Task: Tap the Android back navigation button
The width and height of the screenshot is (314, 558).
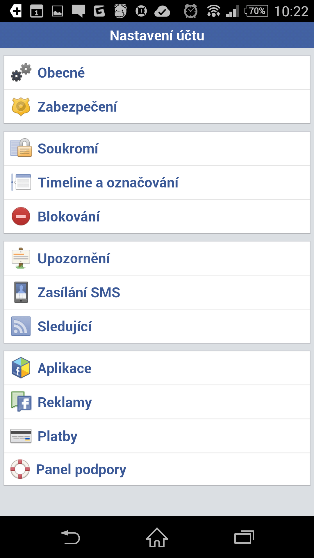Action: tap(70, 537)
